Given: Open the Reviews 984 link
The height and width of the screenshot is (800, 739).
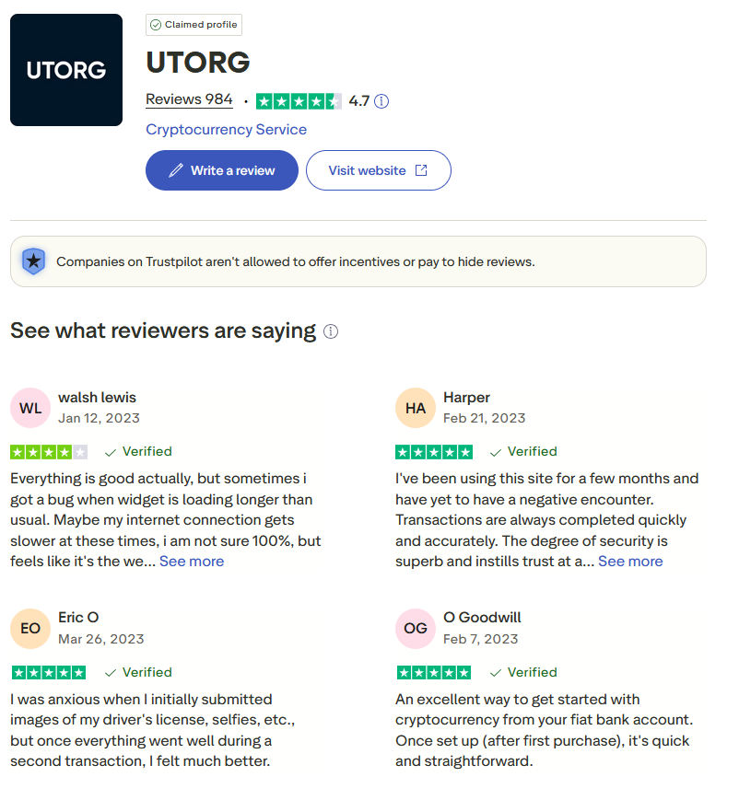Looking at the screenshot, I should pos(189,99).
